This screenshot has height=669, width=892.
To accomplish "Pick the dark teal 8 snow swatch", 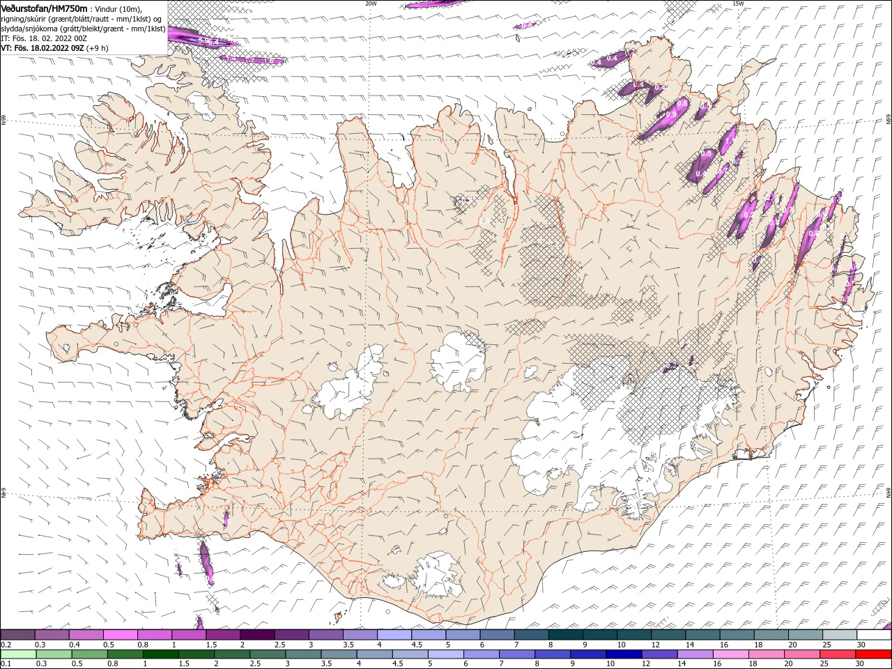I will coord(565,635).
